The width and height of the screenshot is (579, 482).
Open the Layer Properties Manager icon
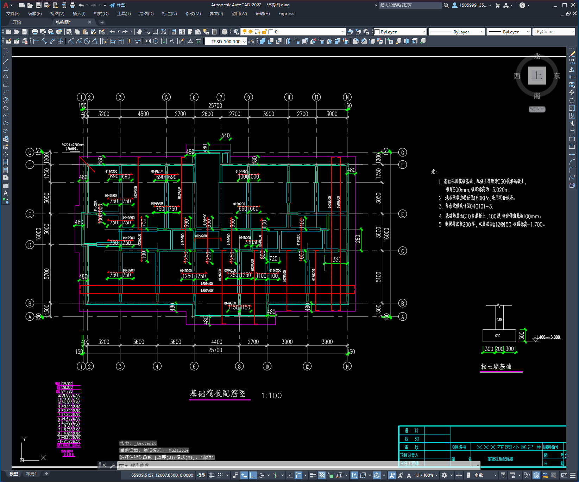click(236, 32)
